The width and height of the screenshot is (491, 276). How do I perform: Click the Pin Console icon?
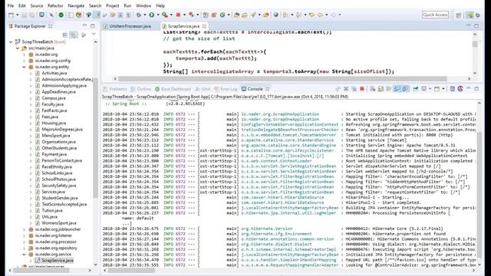pos(416,89)
